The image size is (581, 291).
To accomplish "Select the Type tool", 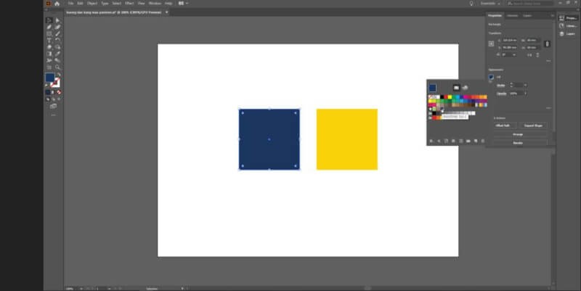I will [x=49, y=41].
